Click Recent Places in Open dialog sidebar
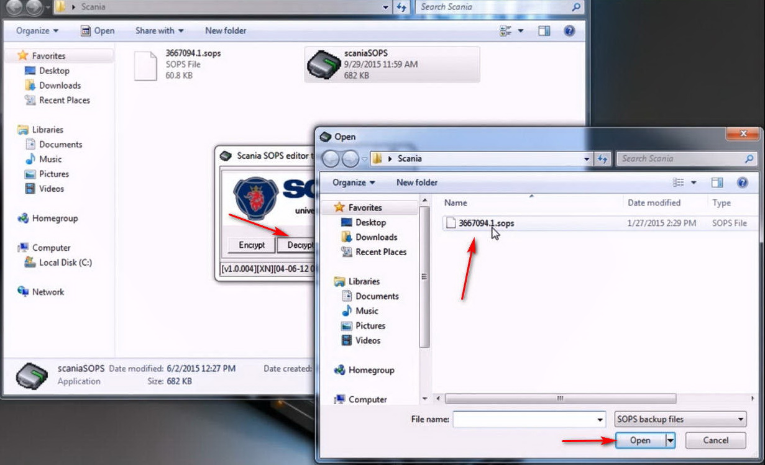Viewport: 765px width, 465px height. [x=380, y=252]
